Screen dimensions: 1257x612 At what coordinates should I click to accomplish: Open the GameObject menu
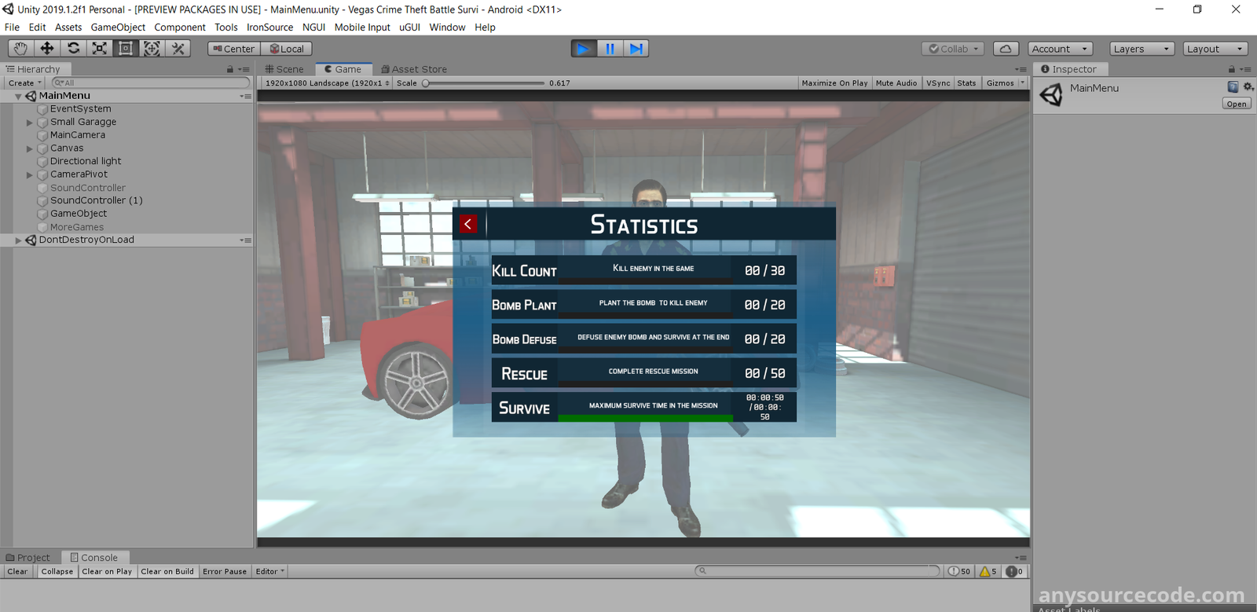click(x=118, y=27)
